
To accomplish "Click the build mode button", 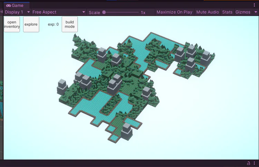I will coord(70,24).
